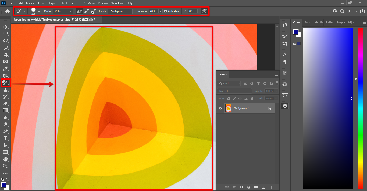Screen dimensions: 367x191
Task: Open the Limits dropdown set to Contiguous
Action: (120, 11)
